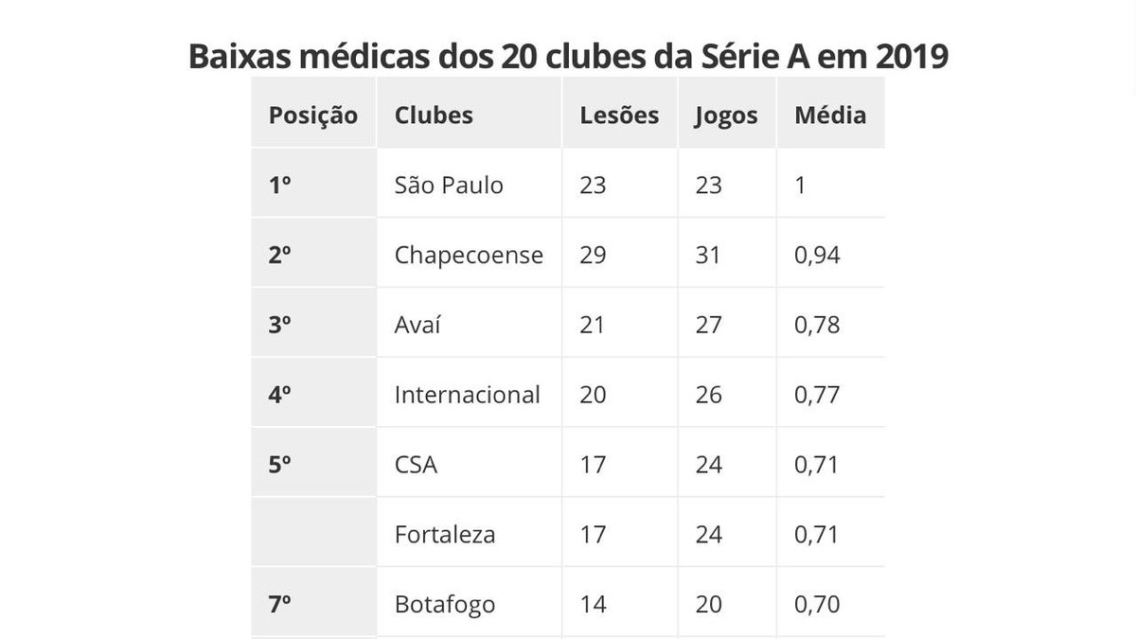
Task: Select the Posição column header
Action: tap(313, 115)
